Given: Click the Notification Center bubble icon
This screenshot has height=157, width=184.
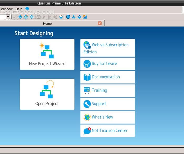Looking at the screenshot, I should pyautogui.click(x=87, y=131).
